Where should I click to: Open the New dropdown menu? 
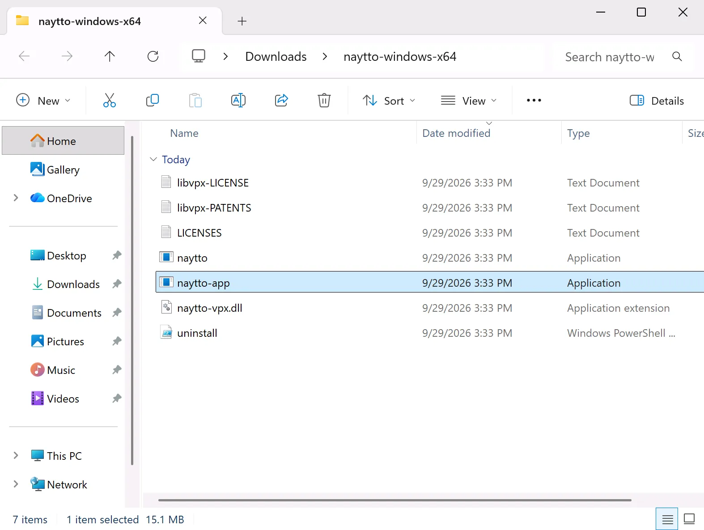click(x=44, y=101)
